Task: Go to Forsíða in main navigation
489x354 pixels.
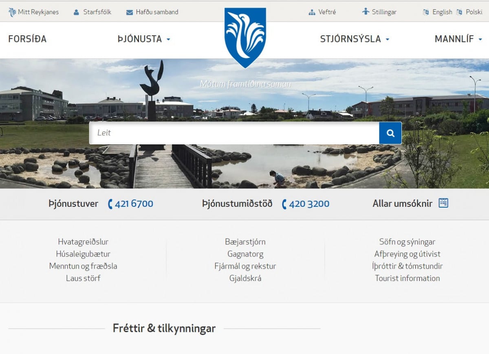Action: click(x=27, y=39)
